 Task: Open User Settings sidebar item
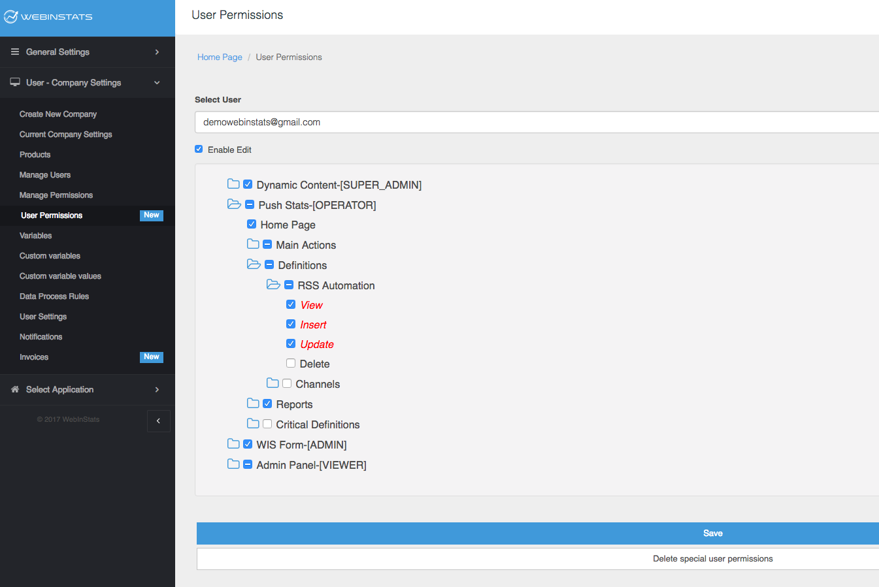[43, 317]
